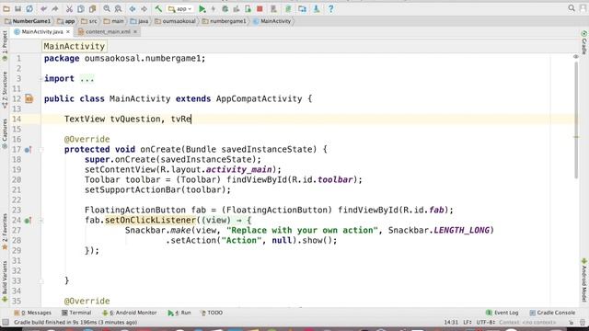Screen dimensions: 589x331
Task: Close the content_main.xml tab
Action: pos(135,32)
